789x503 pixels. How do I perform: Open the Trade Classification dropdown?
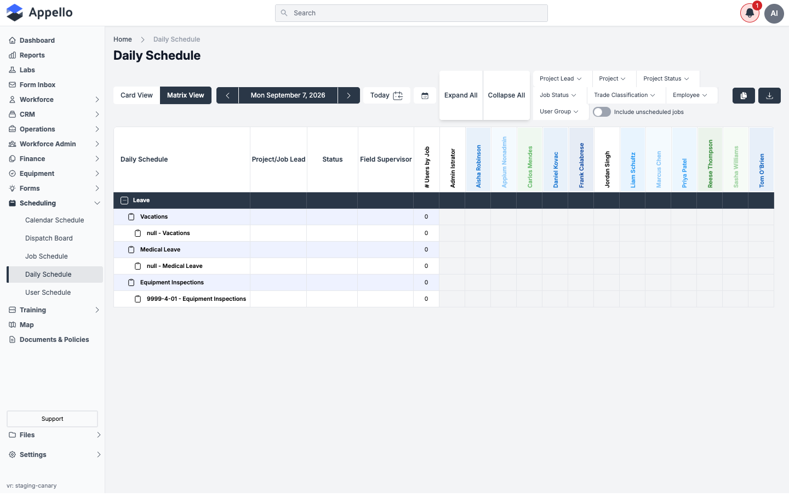(x=625, y=95)
